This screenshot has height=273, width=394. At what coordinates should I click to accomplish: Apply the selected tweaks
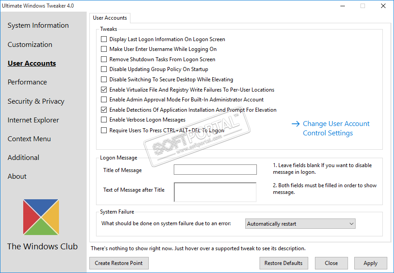point(371,263)
